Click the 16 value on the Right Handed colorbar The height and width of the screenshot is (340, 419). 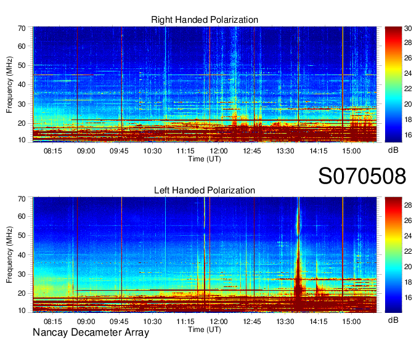[x=408, y=135]
